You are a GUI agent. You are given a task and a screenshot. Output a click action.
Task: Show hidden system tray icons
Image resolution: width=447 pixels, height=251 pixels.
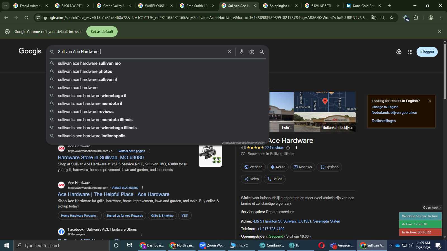pyautogui.click(x=391, y=245)
